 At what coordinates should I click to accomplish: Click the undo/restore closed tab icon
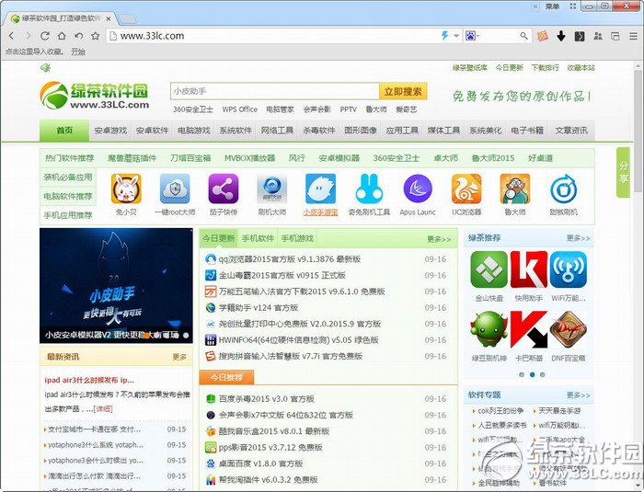[x=78, y=36]
